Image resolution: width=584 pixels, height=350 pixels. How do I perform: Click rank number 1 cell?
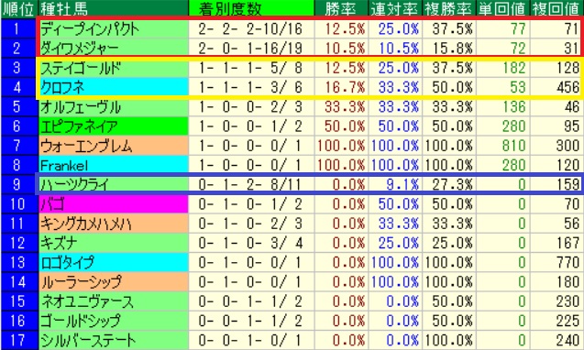pos(19,29)
